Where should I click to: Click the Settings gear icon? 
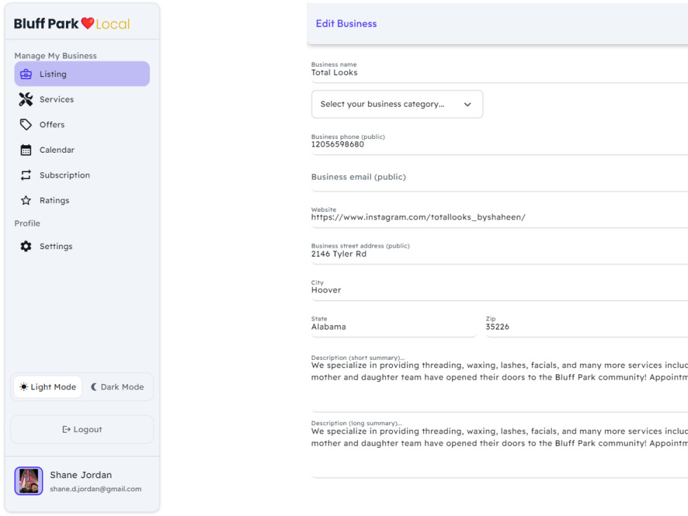click(x=26, y=246)
